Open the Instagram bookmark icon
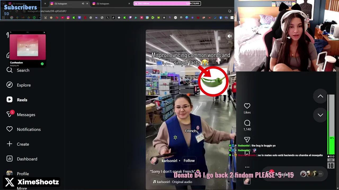The width and height of the screenshot is (339, 190). [68, 18]
